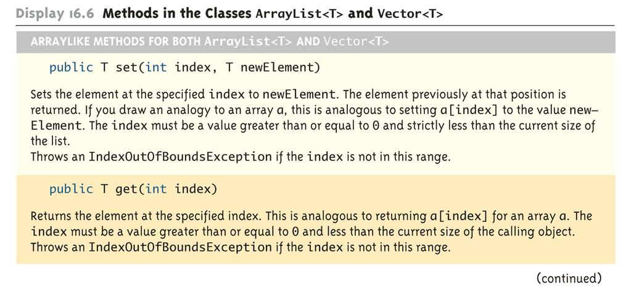The width and height of the screenshot is (631, 291).
Task: Click Vector<T> in the display title
Action: pos(410,14)
